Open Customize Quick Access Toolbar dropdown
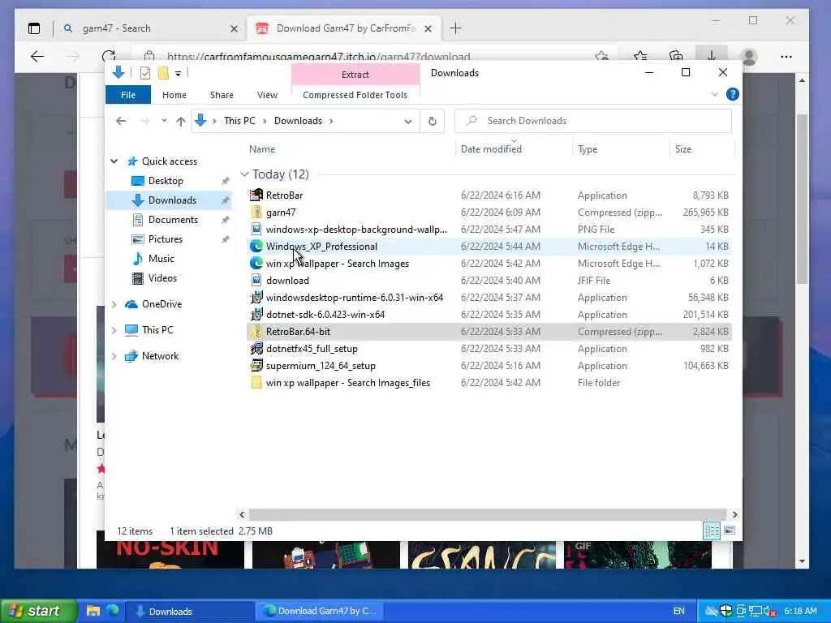 [x=178, y=74]
